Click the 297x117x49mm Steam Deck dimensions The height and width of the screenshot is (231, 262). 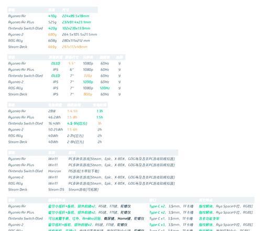tap(74, 47)
